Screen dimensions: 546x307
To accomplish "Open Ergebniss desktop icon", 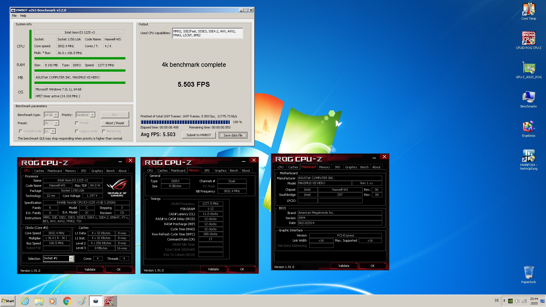I will [528, 128].
